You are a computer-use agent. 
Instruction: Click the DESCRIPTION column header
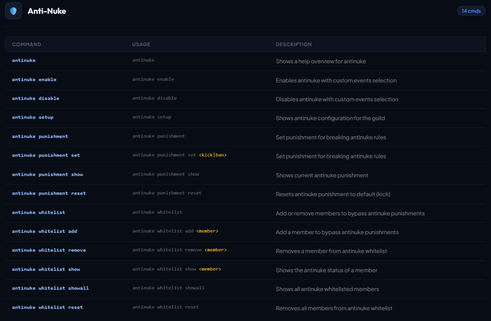(294, 44)
